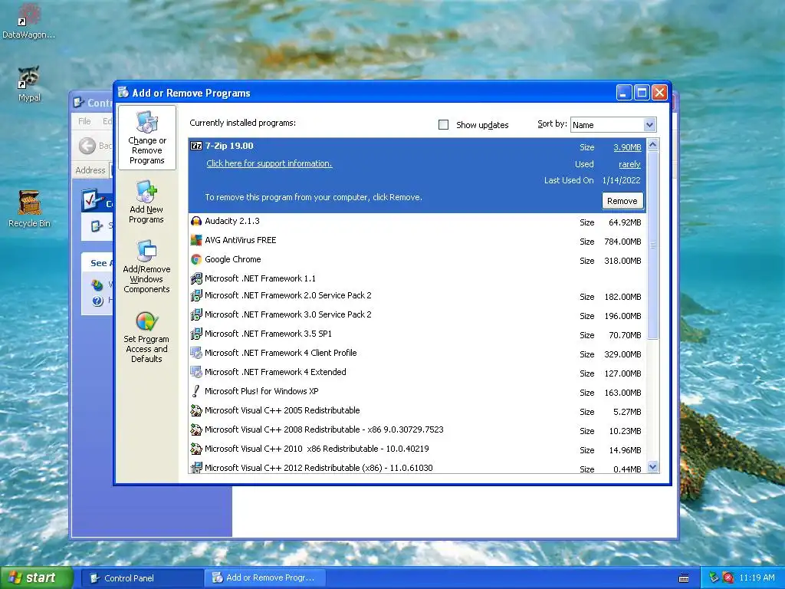Click .NET Framework 3.0 Service Pack 2 icon

pos(196,314)
